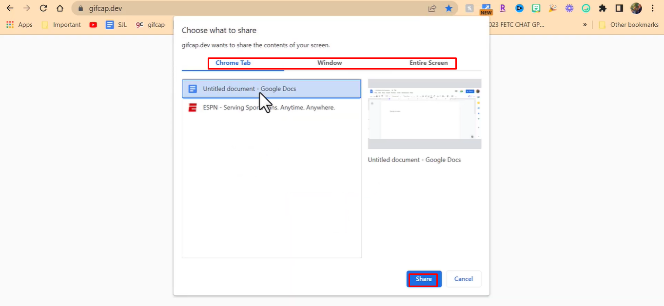The height and width of the screenshot is (306, 664).
Task: Click the share icon in the address bar
Action: click(x=432, y=8)
